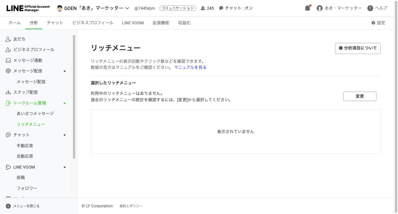Open 投稿 under LINE VOOM
398x214 pixels.
pos(21,177)
